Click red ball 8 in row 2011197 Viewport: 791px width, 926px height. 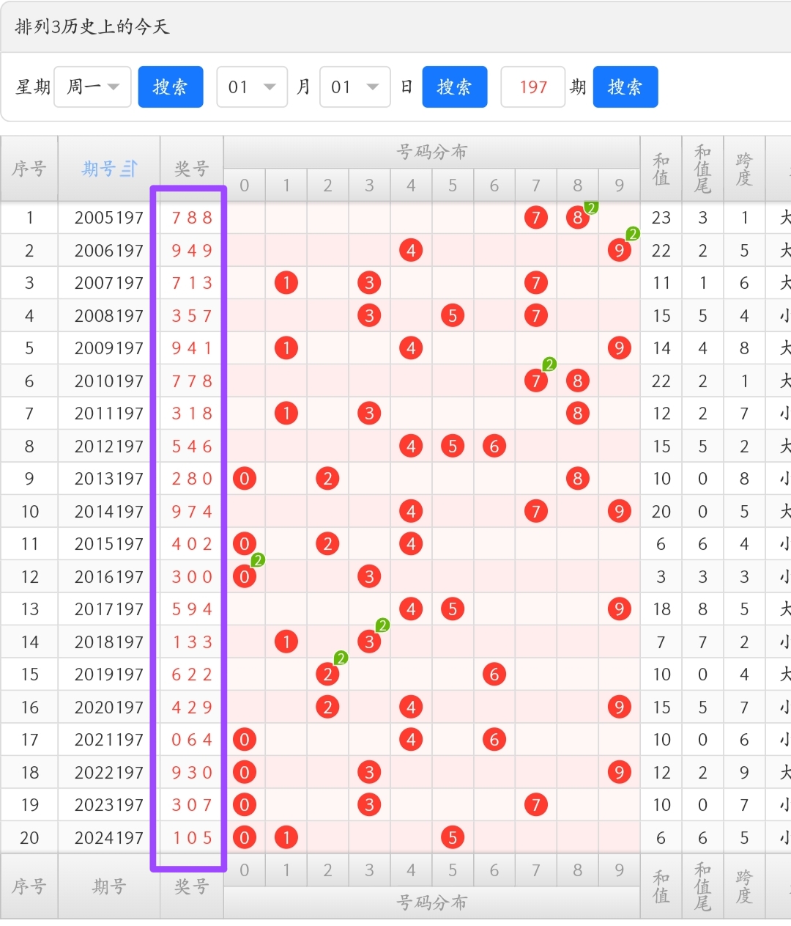[578, 414]
